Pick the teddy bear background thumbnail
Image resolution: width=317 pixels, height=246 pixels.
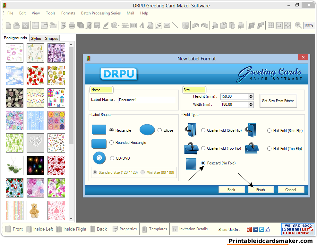(35, 210)
